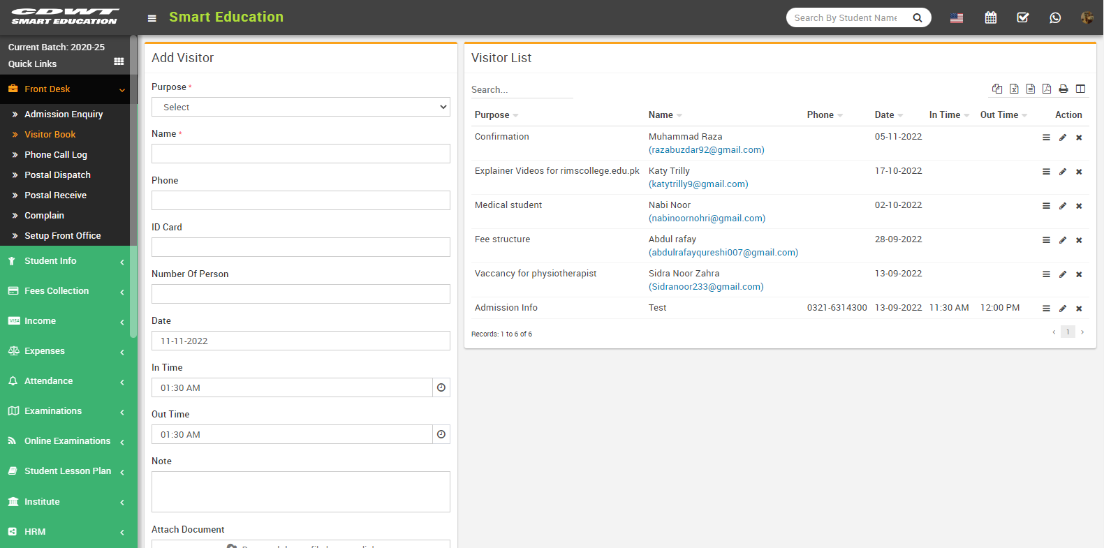
Task: Export the visitor list to PDF
Action: click(x=1047, y=89)
